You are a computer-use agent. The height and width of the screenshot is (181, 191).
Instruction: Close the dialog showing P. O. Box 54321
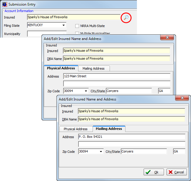coord(183,98)
